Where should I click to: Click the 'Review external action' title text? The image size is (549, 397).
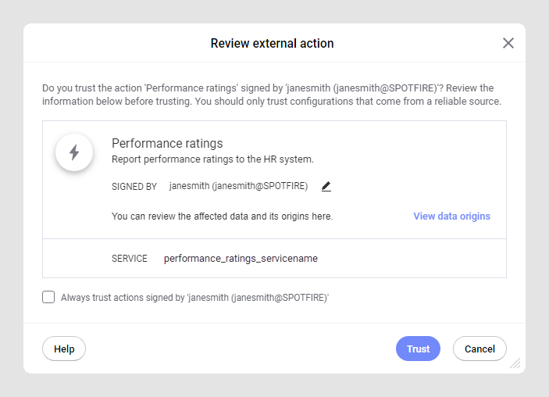click(x=272, y=43)
